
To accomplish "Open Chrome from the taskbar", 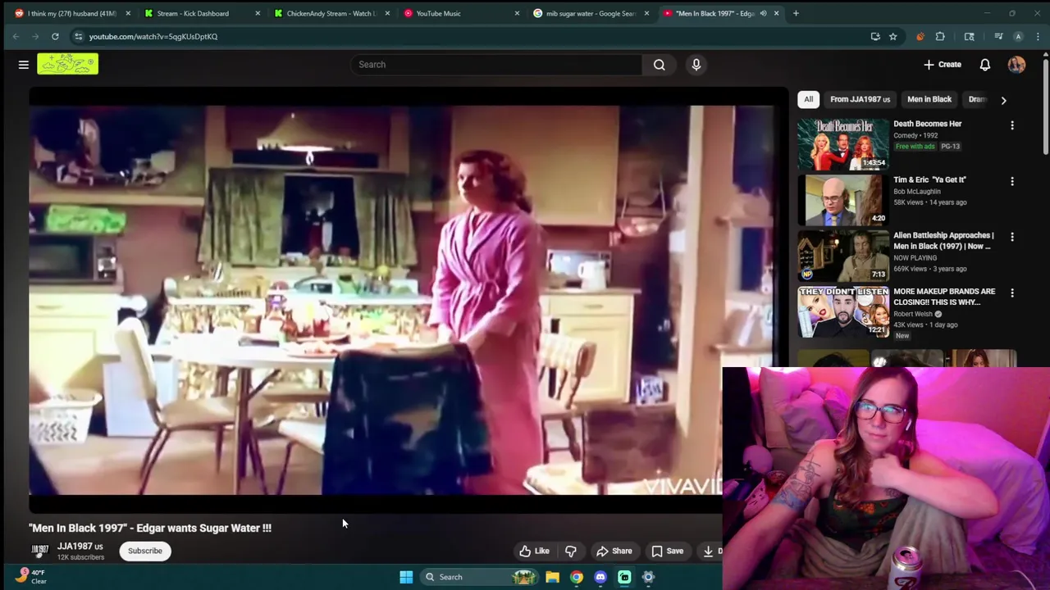I will click(577, 577).
